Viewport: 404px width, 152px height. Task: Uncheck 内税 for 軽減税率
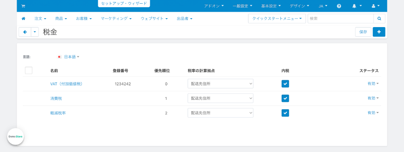(285, 113)
